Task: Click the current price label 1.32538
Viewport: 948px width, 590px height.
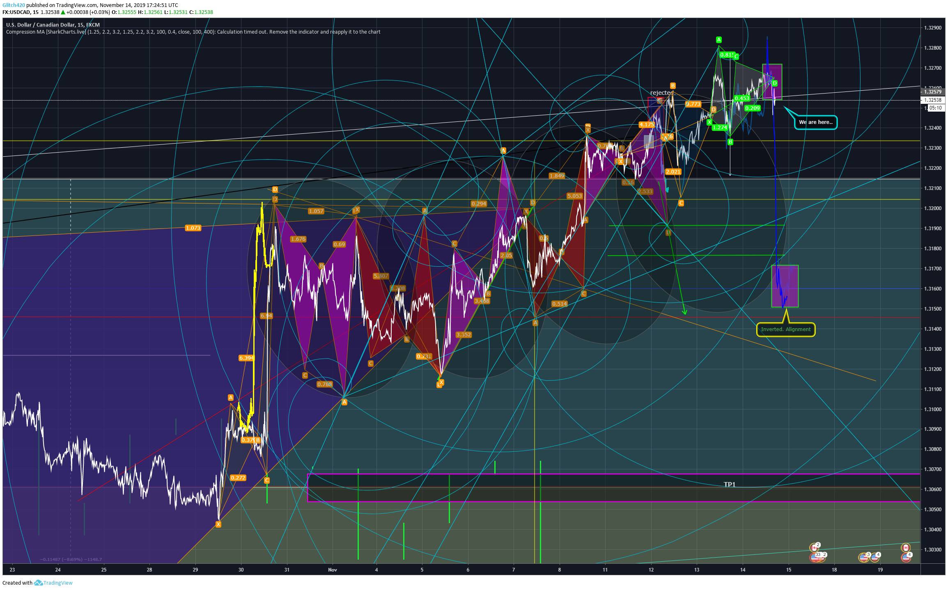Action: [932, 100]
